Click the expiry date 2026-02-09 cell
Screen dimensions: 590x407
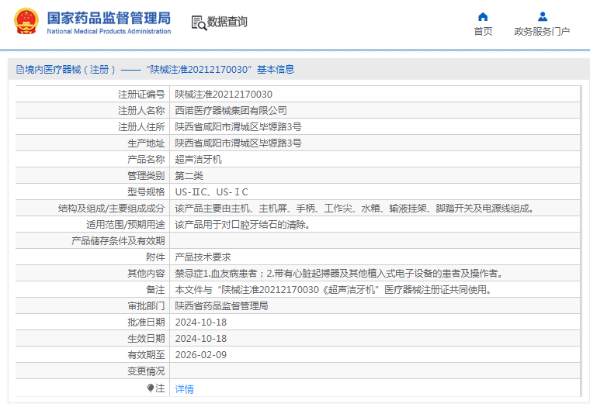(x=200, y=355)
